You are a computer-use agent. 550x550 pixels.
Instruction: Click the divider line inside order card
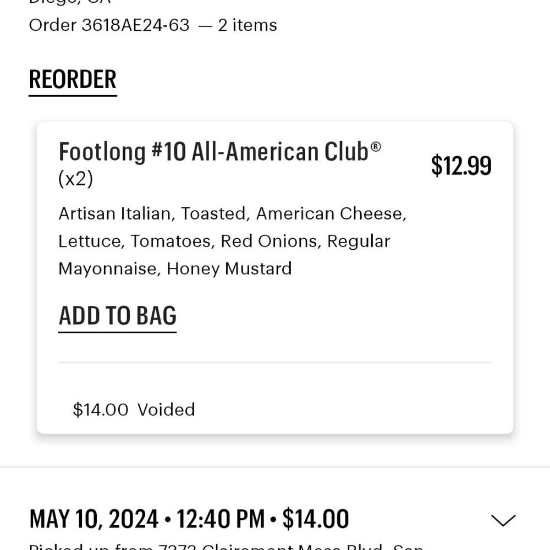tap(275, 362)
